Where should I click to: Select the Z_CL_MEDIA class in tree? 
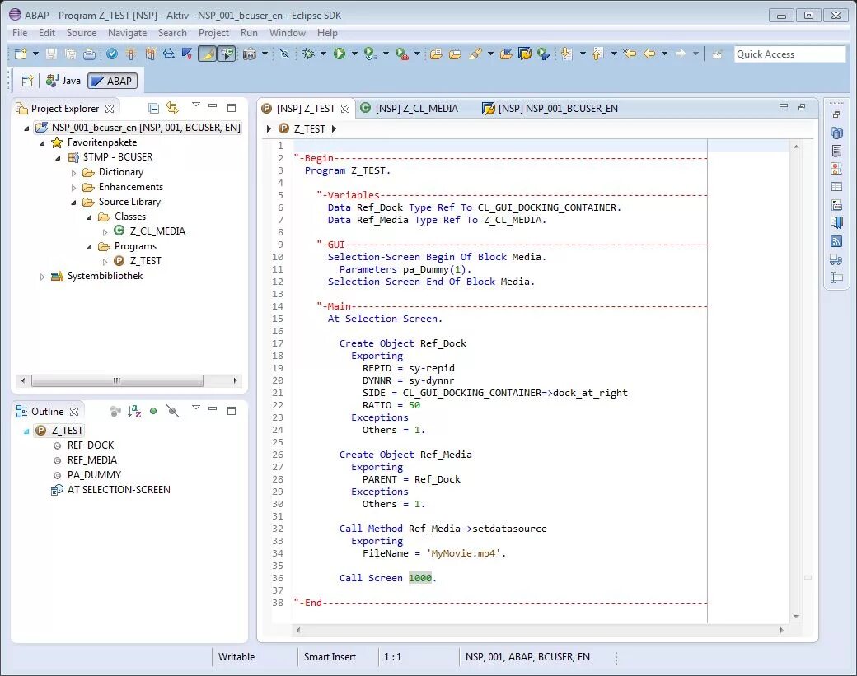[157, 231]
